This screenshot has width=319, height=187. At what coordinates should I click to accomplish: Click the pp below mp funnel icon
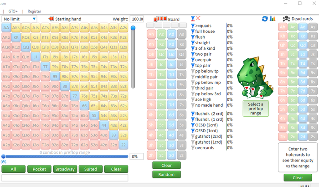click(193, 83)
